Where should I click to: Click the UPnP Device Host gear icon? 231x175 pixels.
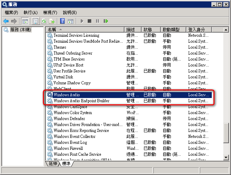pyautogui.click(x=50, y=65)
